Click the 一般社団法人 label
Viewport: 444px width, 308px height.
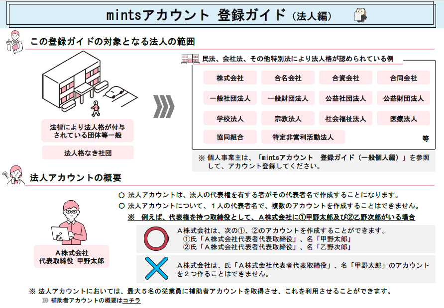pos(230,98)
